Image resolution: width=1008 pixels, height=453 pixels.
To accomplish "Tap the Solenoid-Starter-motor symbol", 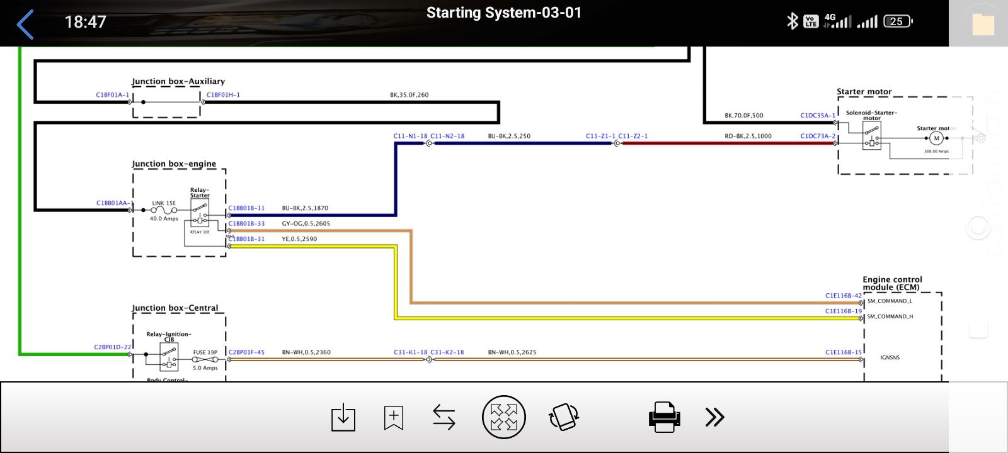I will pos(871,135).
